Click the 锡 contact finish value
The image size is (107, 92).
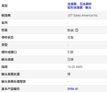click(x=69, y=74)
